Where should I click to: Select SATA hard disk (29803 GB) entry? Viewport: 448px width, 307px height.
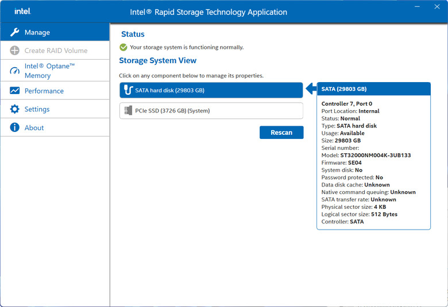pyautogui.click(x=211, y=90)
